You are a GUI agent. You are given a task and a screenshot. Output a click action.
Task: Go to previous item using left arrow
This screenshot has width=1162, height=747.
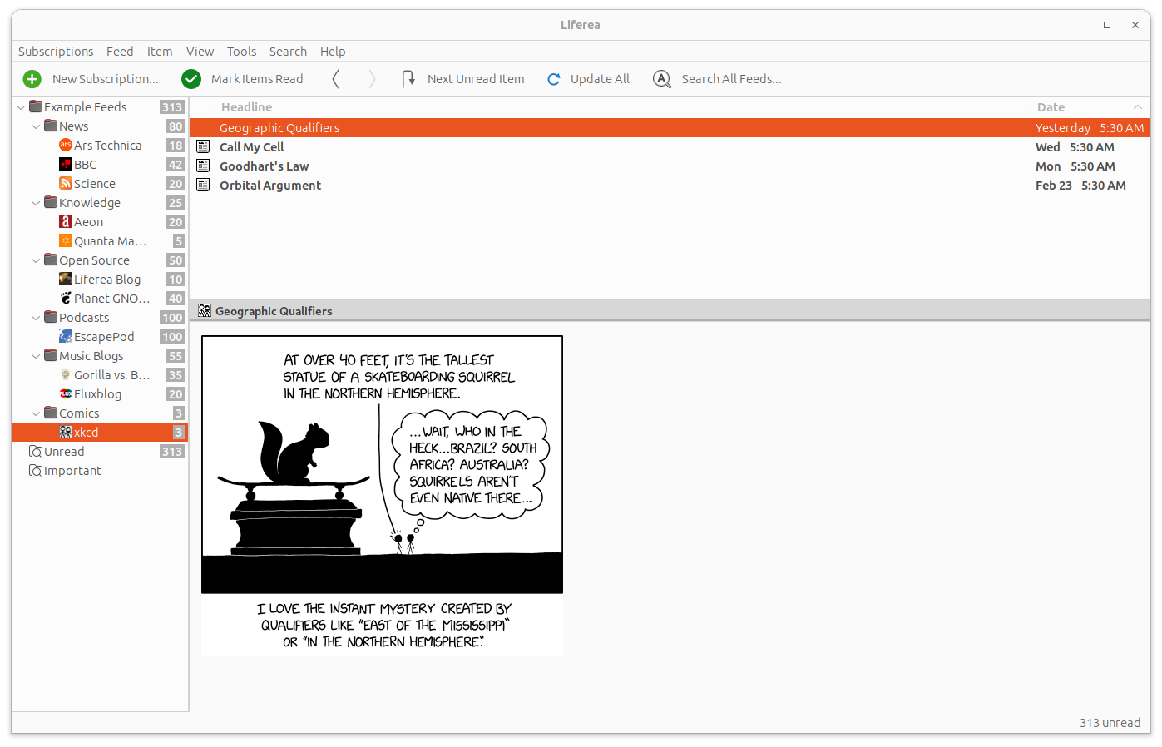(x=335, y=79)
